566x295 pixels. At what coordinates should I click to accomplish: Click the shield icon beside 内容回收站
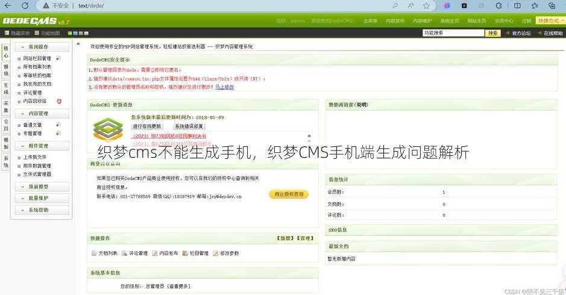click(59, 101)
